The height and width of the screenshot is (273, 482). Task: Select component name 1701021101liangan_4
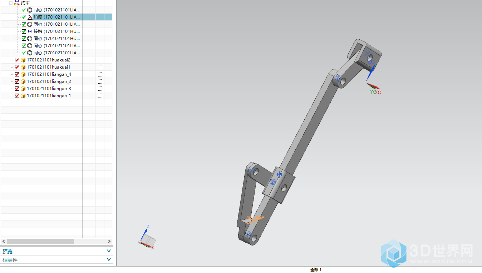(x=49, y=74)
